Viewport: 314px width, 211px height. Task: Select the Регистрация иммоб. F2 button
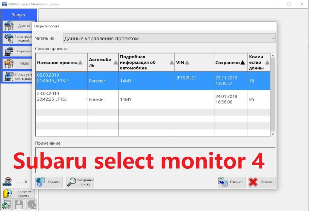point(18,38)
